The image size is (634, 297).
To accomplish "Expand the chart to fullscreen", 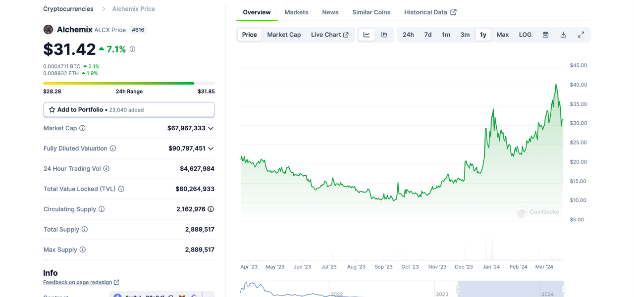I will tap(581, 35).
